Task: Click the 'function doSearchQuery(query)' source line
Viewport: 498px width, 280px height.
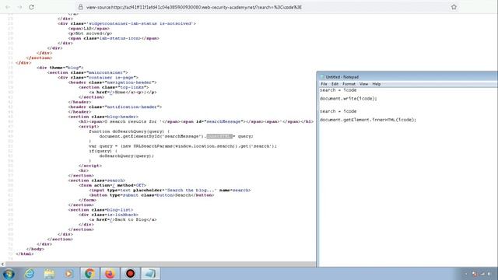Action: coord(129,131)
